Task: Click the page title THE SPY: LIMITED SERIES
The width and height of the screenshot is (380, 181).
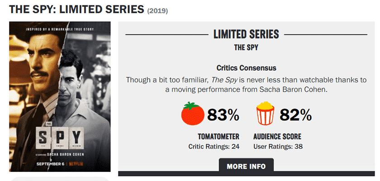Action: 76,9
